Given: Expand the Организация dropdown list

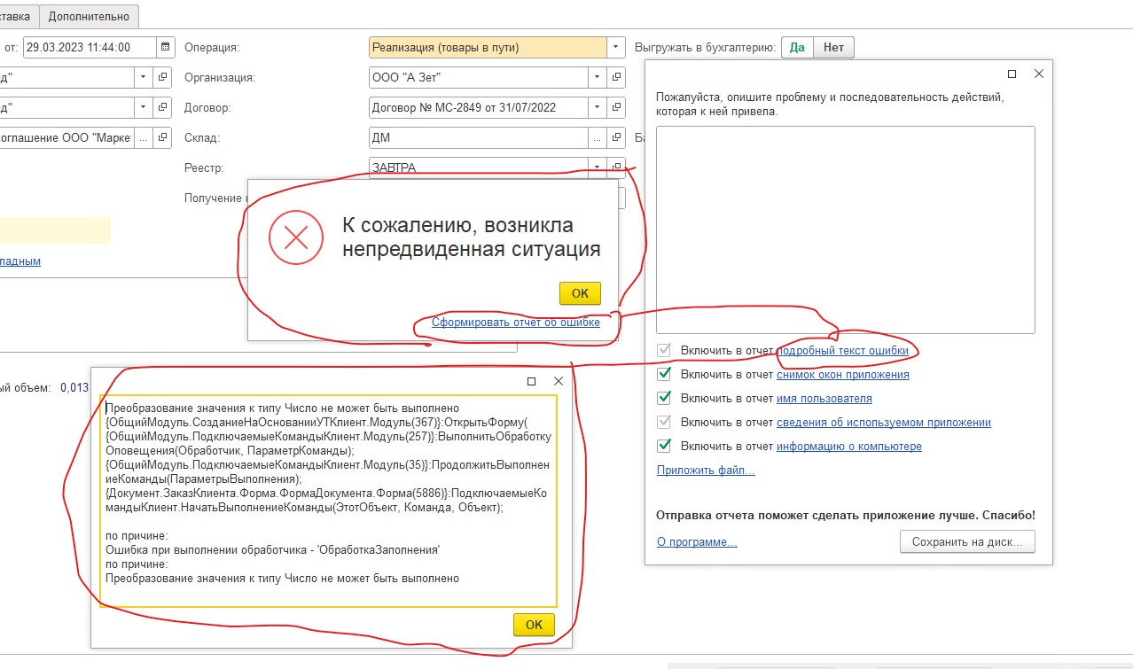Looking at the screenshot, I should coord(598,77).
